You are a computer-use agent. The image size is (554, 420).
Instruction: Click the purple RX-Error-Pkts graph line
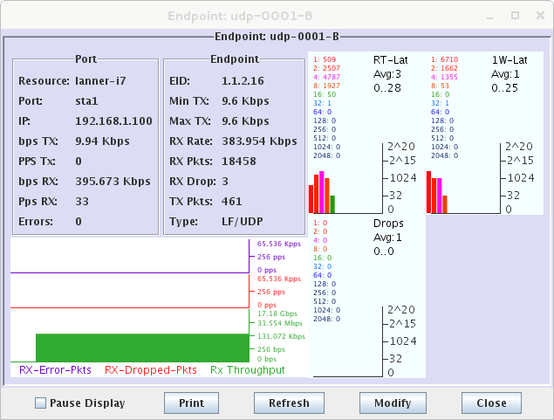pos(130,272)
